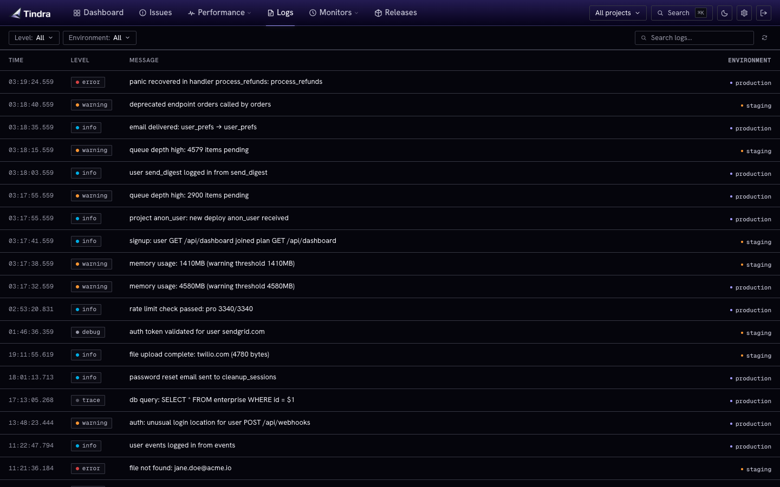
Task: Open the Releases page
Action: coord(395,12)
